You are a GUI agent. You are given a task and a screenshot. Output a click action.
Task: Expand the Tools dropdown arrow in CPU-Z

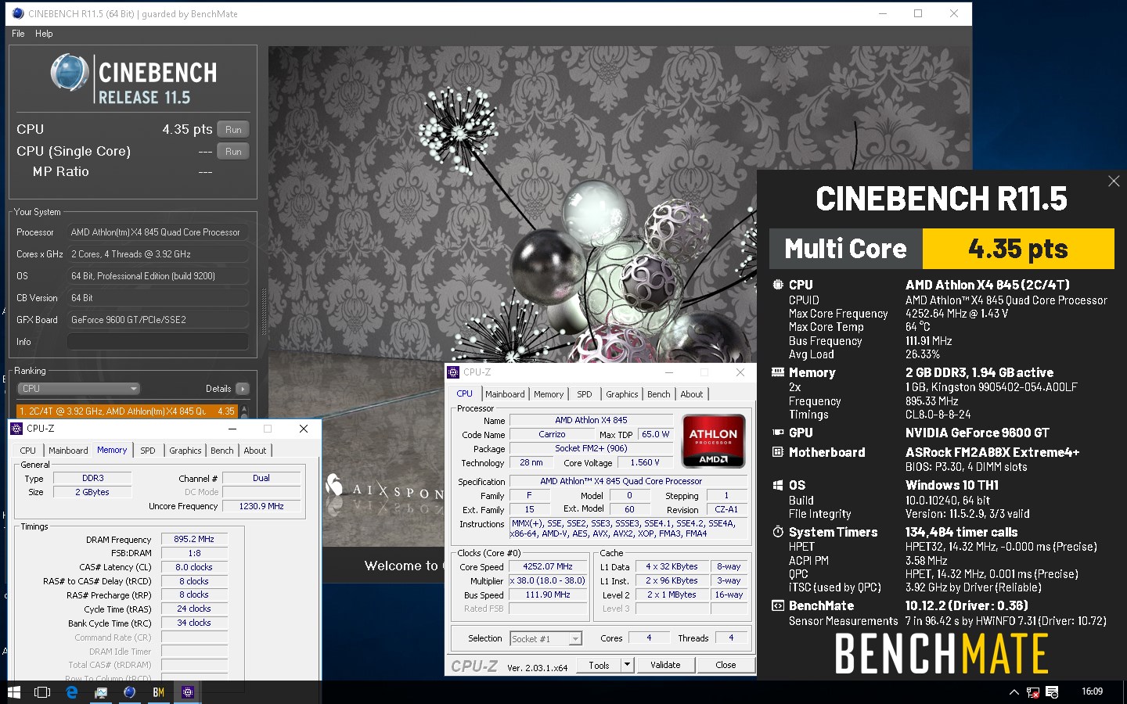tap(627, 665)
